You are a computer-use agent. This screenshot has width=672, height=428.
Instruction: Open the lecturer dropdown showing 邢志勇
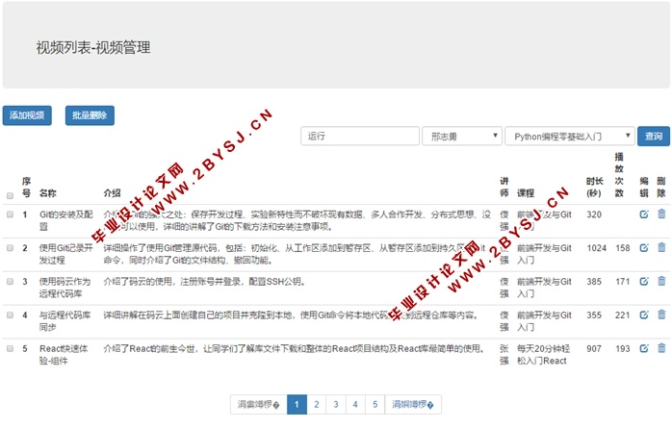coord(462,137)
